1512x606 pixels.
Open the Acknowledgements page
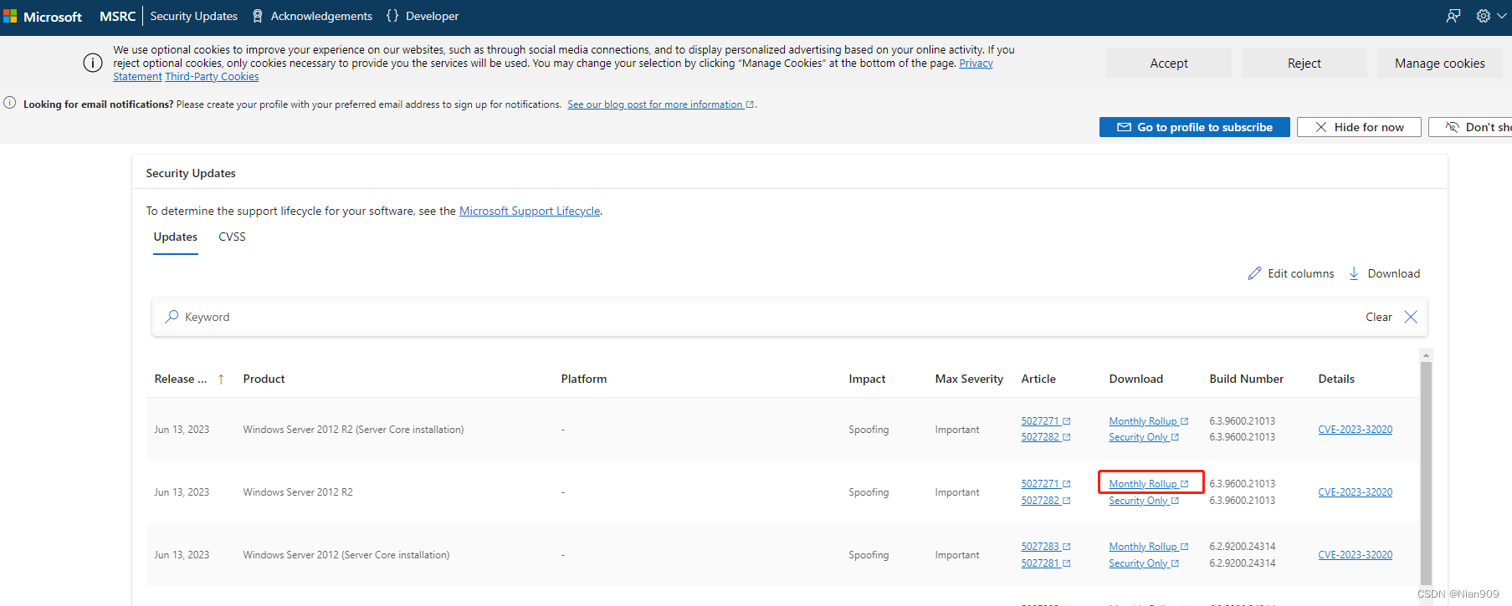click(x=313, y=16)
